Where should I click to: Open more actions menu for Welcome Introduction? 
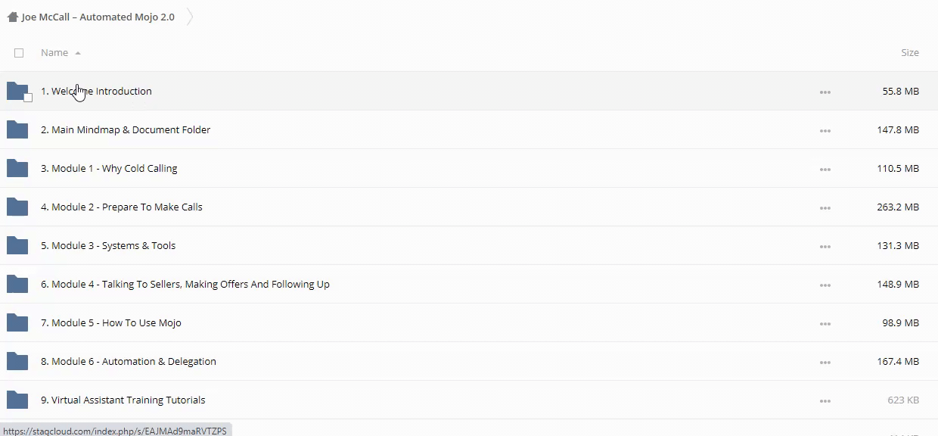825,92
